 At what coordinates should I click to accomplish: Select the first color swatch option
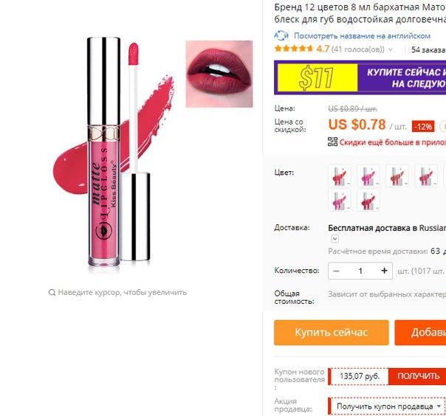click(340, 176)
